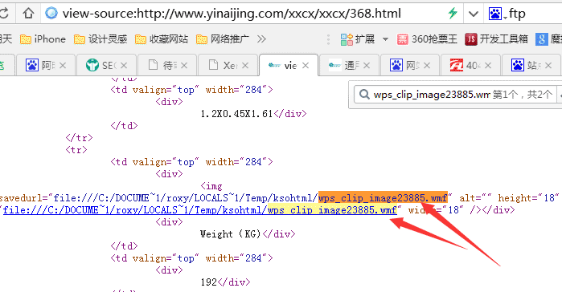
Task: Click the Baidu paw search engine icon
Action: tap(495, 14)
